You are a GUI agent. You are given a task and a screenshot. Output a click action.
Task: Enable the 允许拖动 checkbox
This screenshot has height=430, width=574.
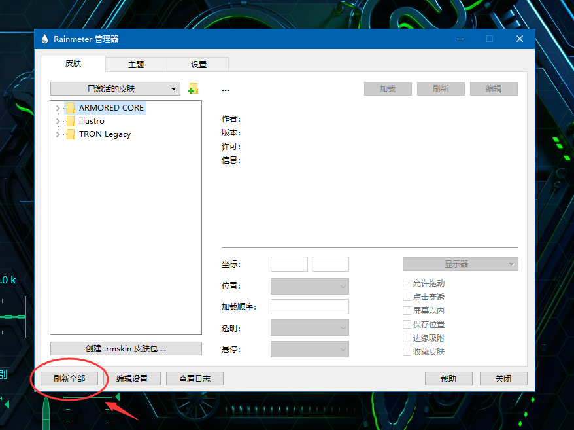[x=407, y=283]
